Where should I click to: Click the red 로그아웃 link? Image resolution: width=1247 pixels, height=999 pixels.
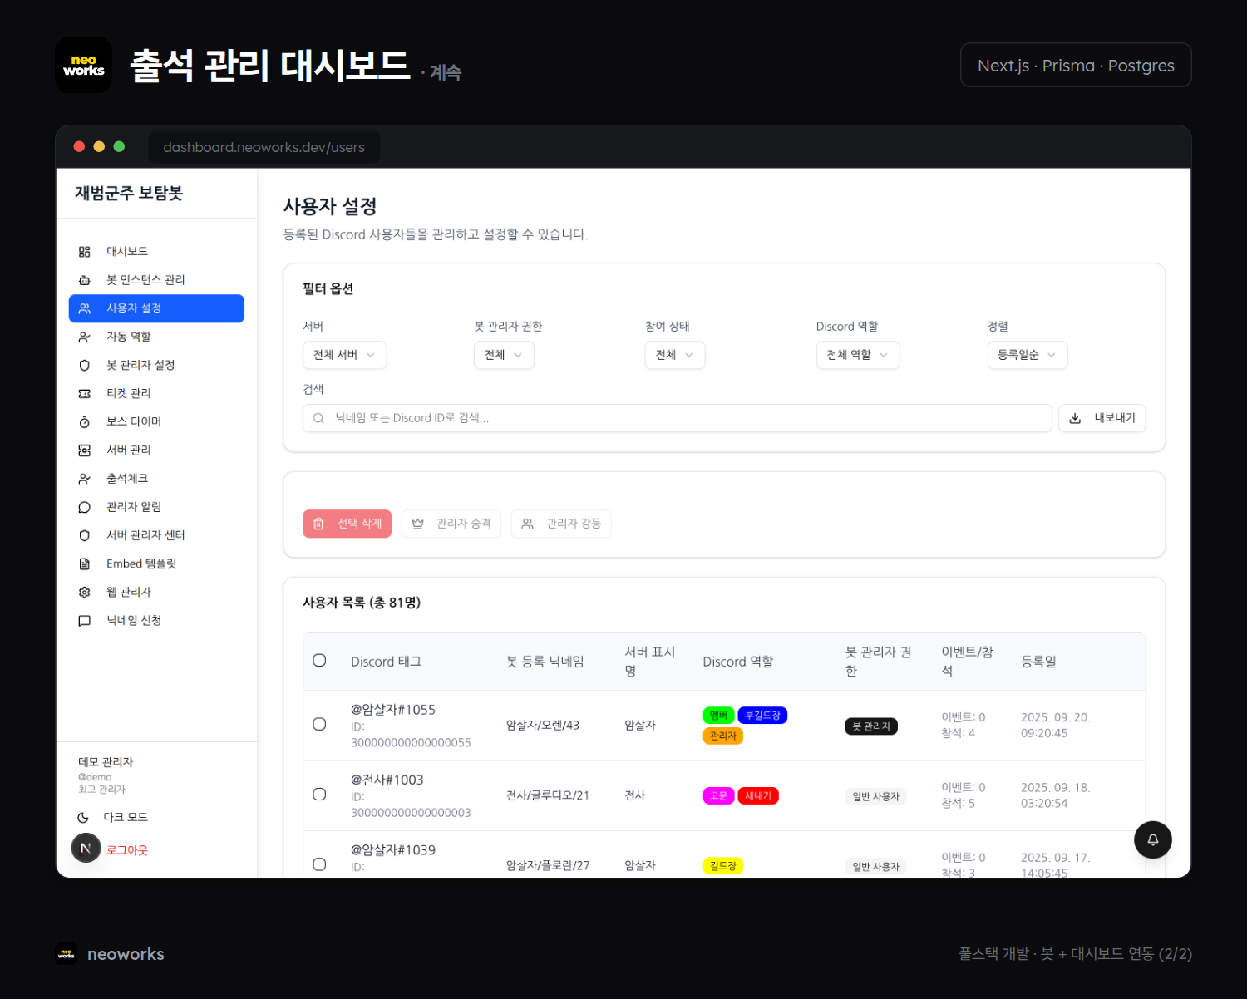[x=127, y=850]
